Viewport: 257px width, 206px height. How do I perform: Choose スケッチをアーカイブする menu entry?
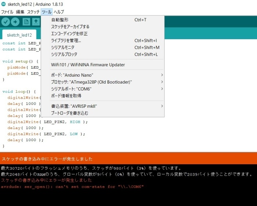point(103,27)
